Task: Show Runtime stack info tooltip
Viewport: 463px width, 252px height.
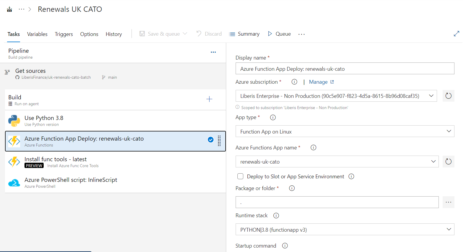Action: click(276, 215)
